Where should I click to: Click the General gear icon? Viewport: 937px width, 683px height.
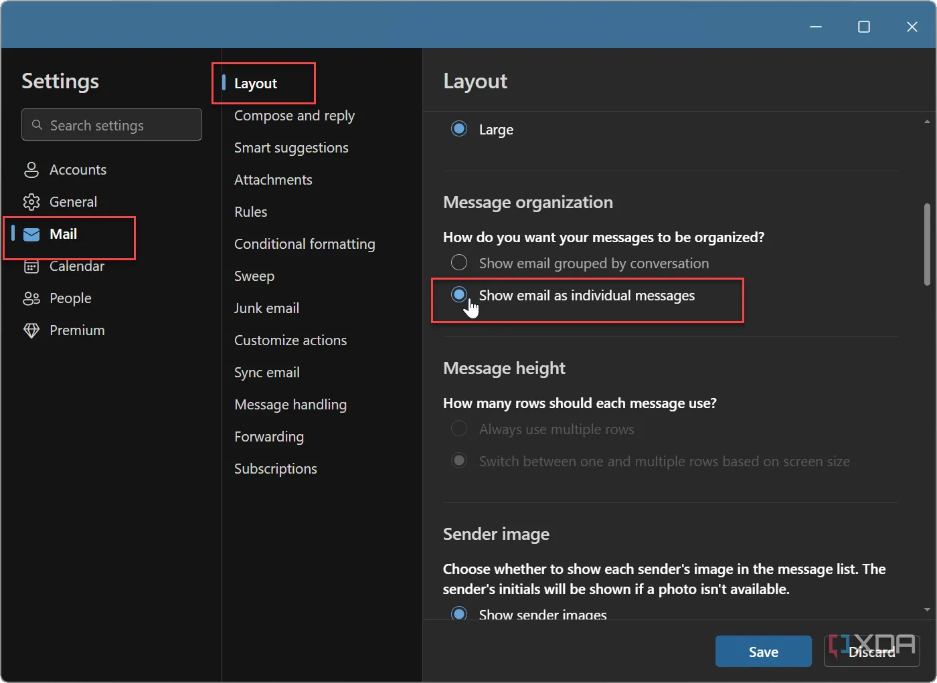31,202
